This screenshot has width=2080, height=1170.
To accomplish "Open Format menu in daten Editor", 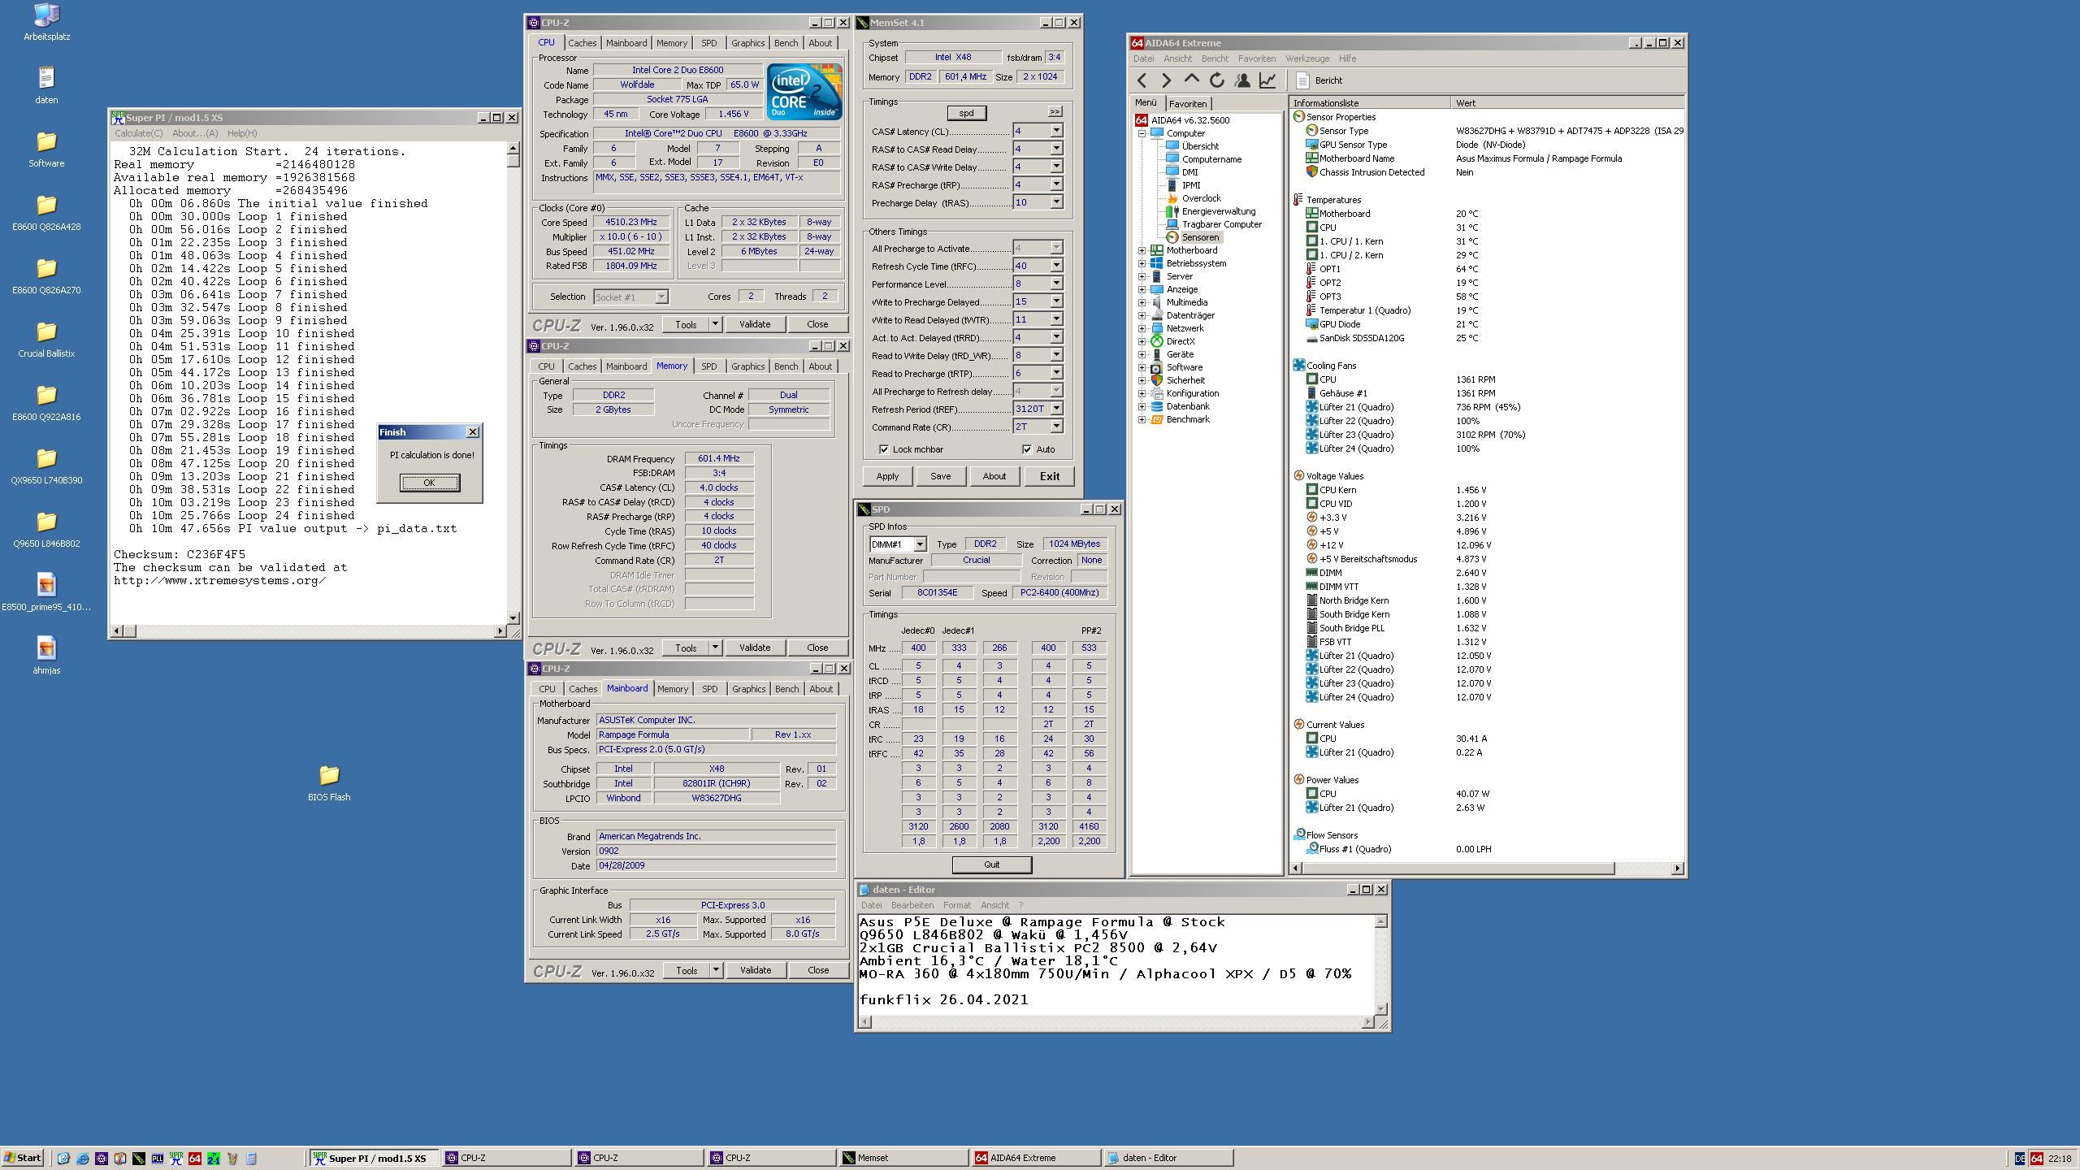I will [x=956, y=905].
